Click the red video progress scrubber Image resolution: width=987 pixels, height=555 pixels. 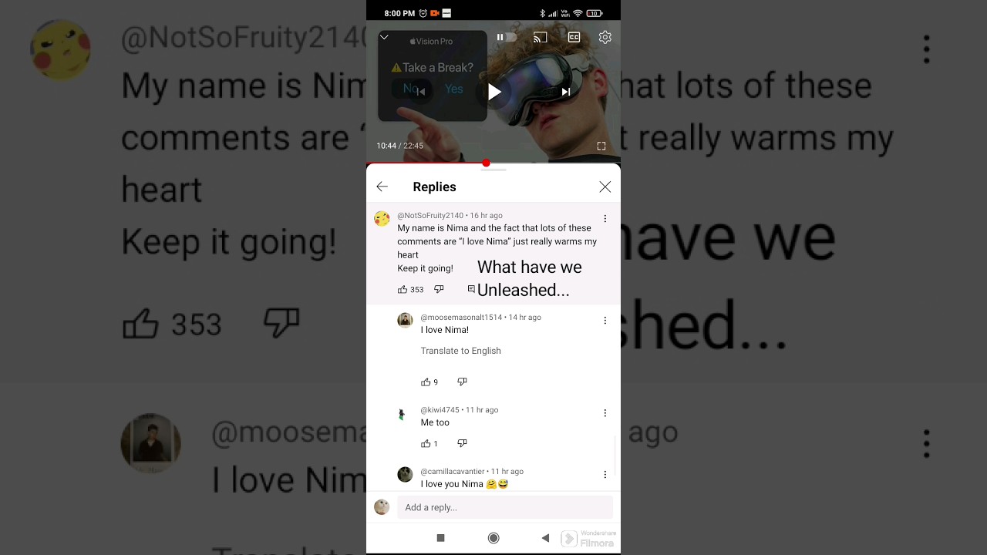(486, 163)
